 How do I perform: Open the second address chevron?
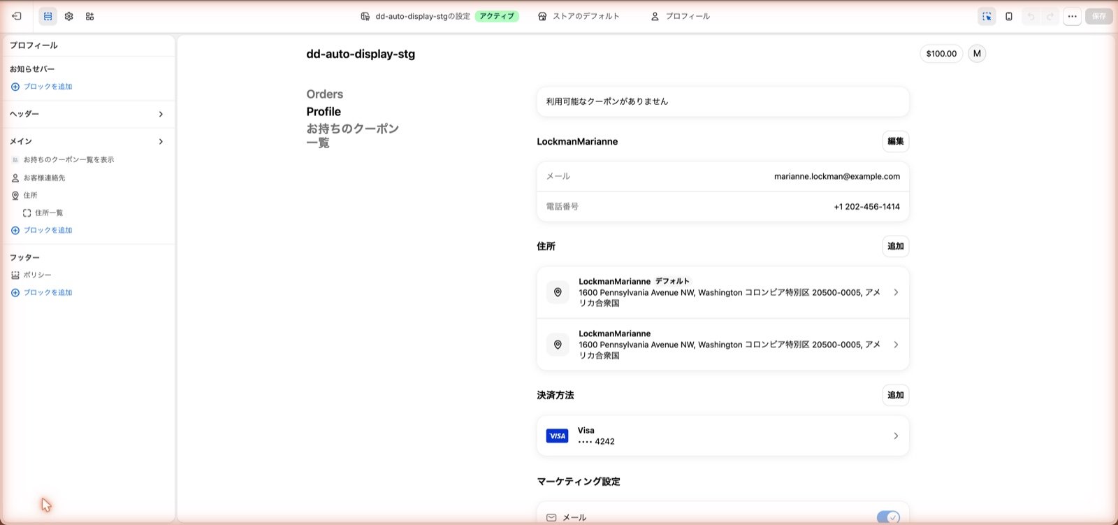(896, 345)
